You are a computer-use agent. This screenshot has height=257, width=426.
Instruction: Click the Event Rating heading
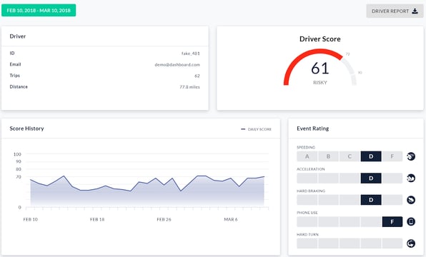[312, 128]
